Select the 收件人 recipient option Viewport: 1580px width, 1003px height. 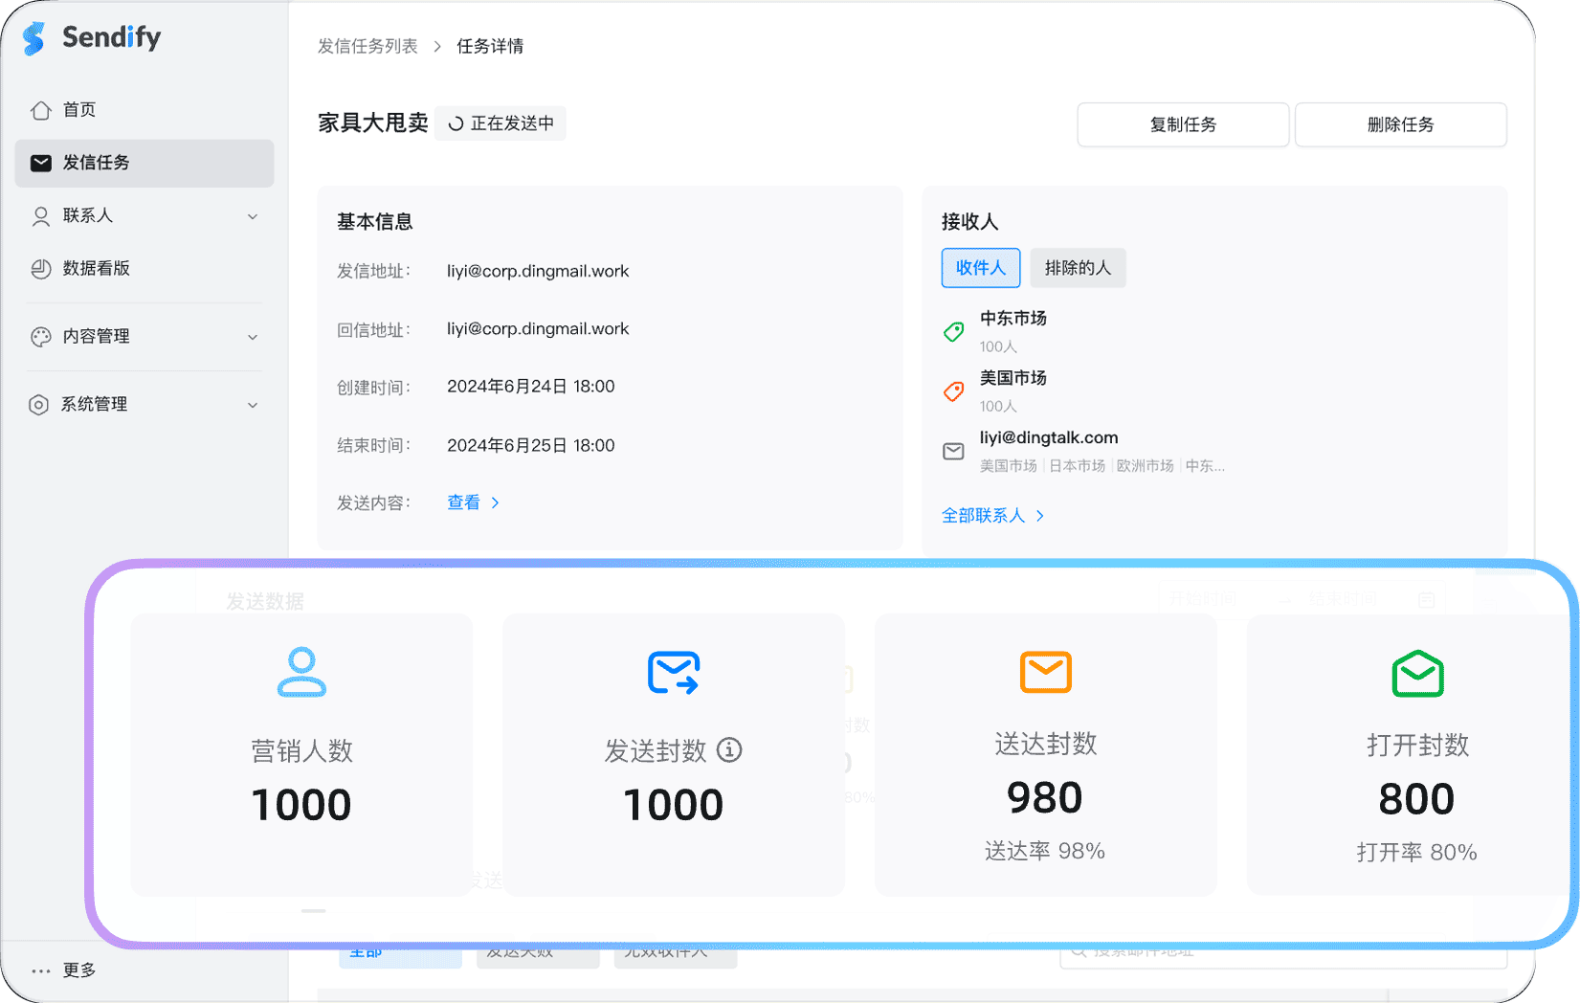click(980, 268)
